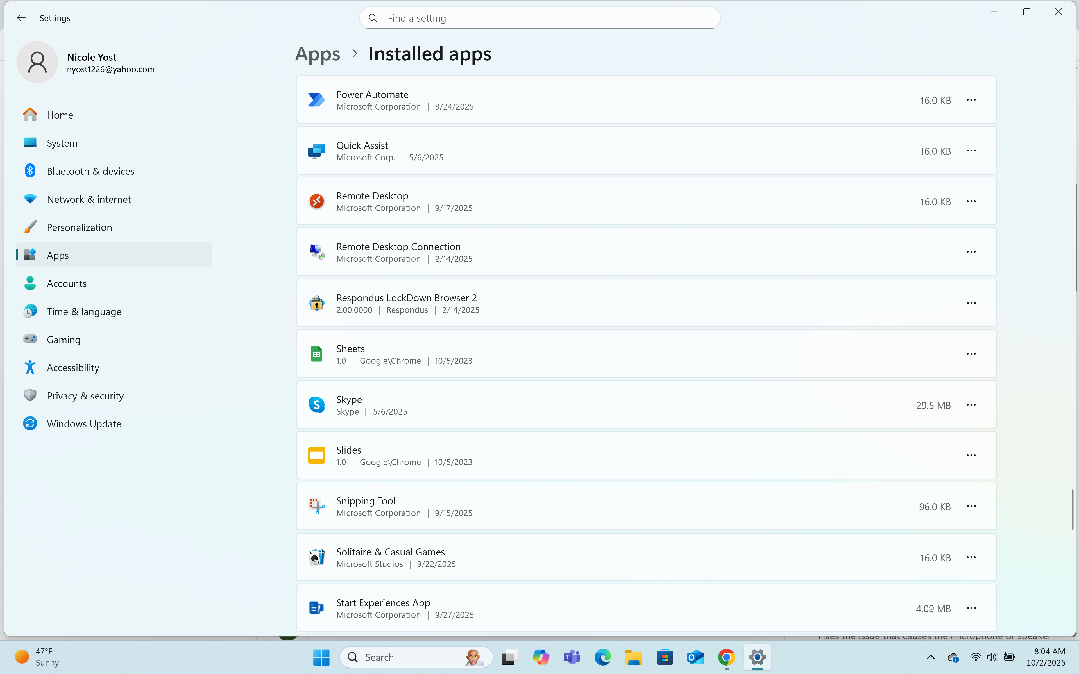Open the Accessibility settings page
The width and height of the screenshot is (1079, 674).
pos(73,368)
